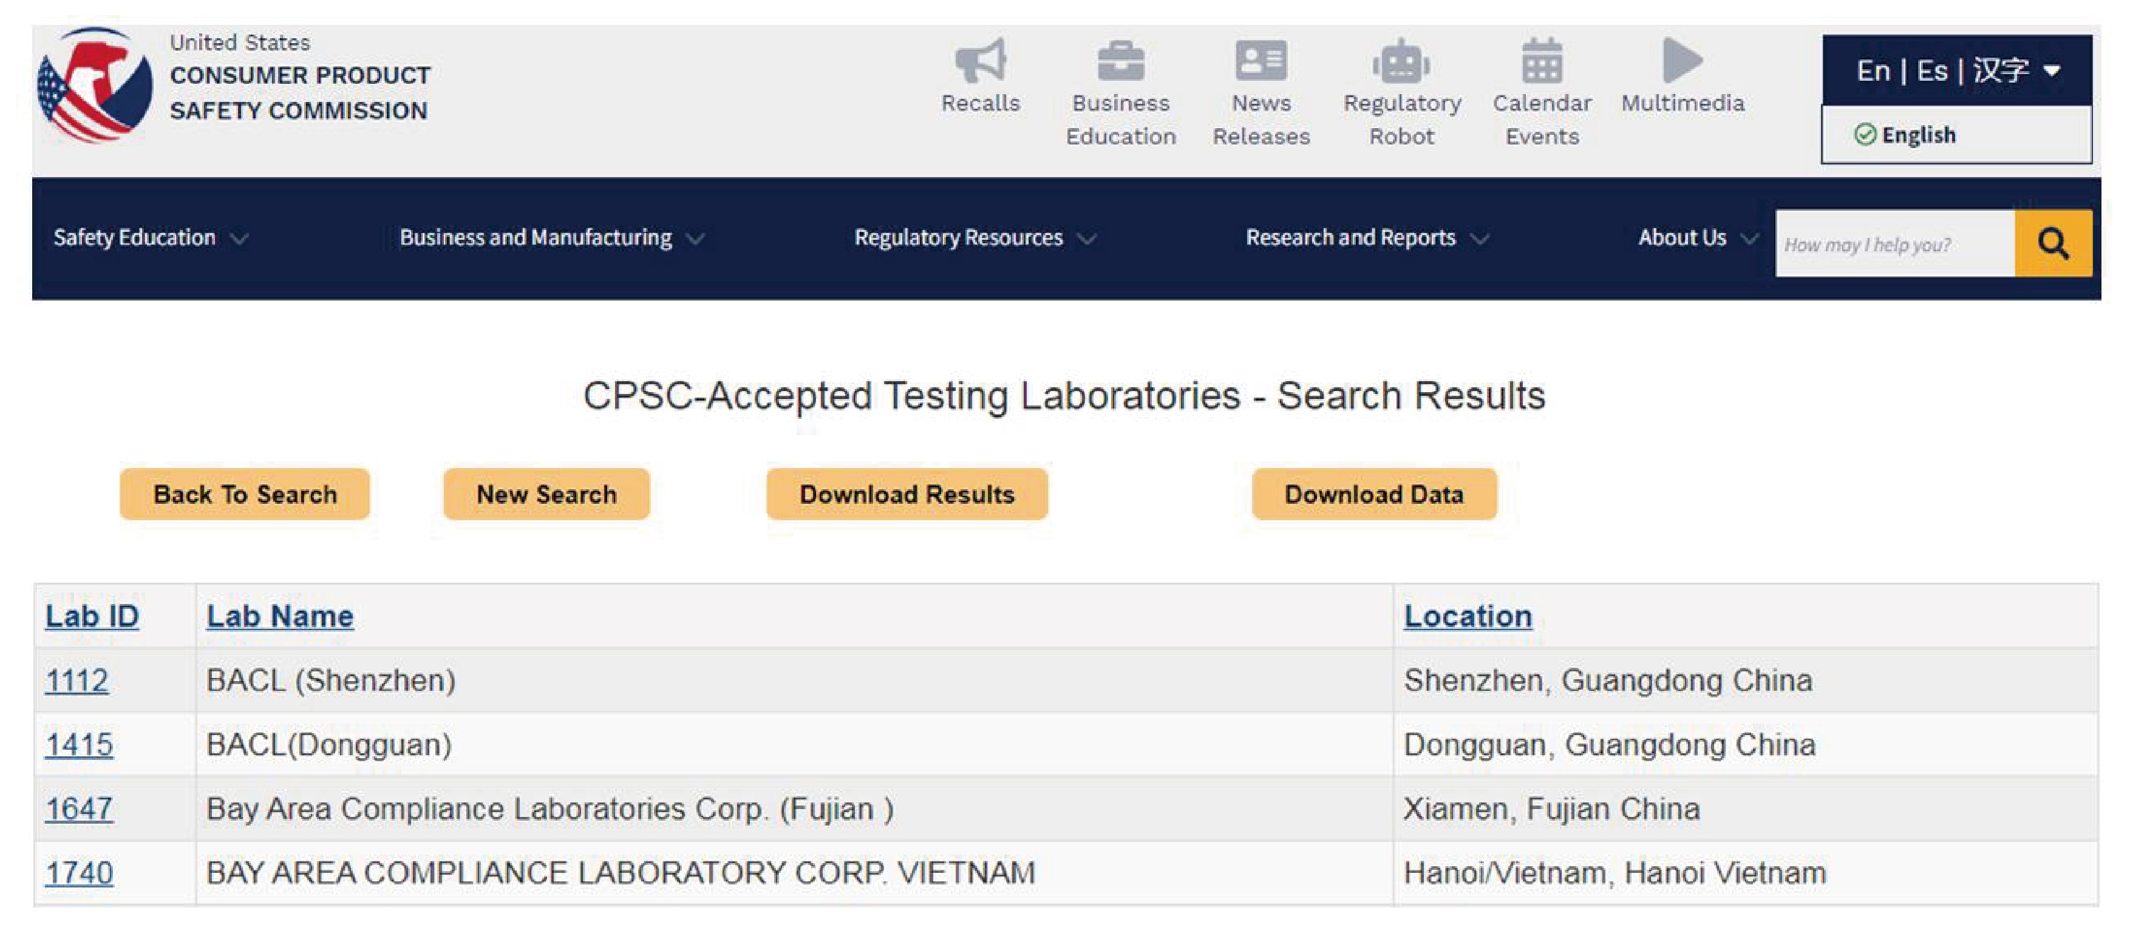Open Business Education briefcase icon
Screen dimensions: 2130x936
(1120, 60)
